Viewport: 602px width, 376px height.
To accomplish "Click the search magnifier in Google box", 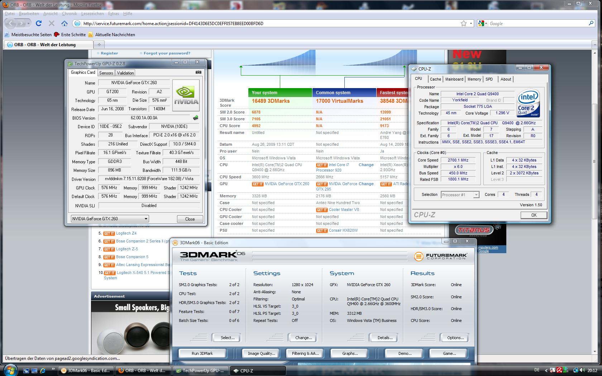I will (x=591, y=23).
